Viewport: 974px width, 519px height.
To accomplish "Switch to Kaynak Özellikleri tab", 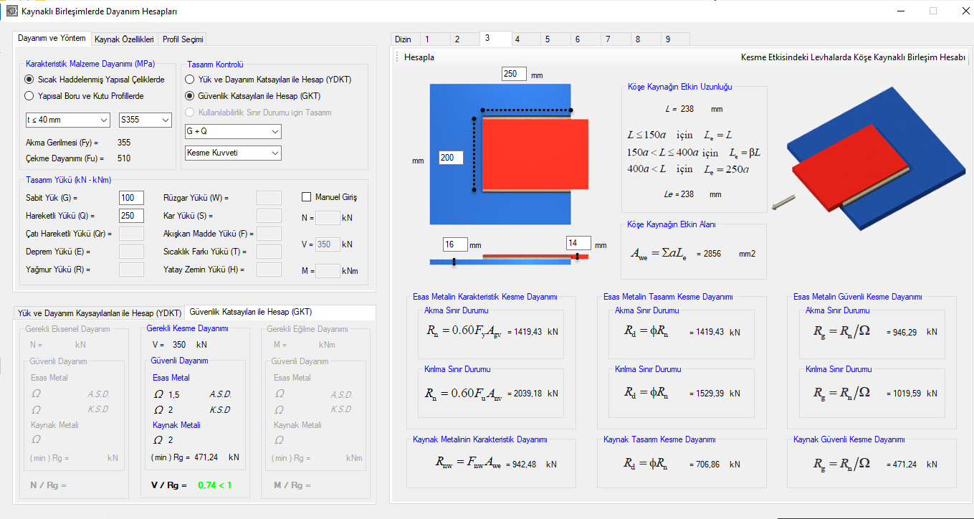I will point(124,39).
